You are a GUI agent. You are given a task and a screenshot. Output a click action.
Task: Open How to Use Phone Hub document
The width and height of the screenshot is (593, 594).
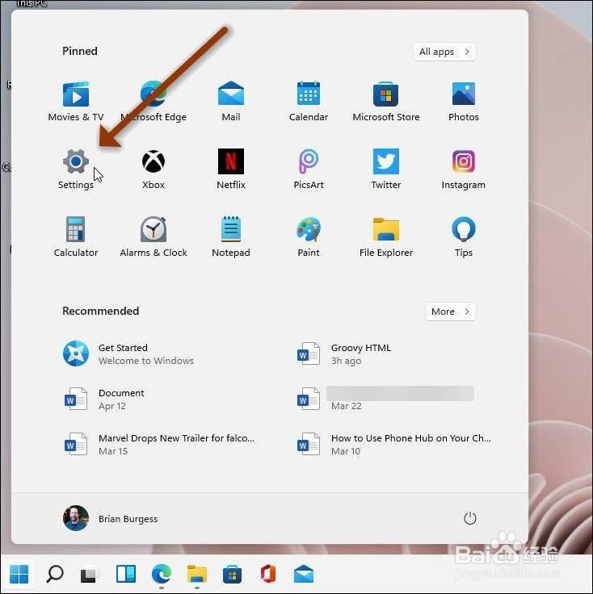coord(393,444)
